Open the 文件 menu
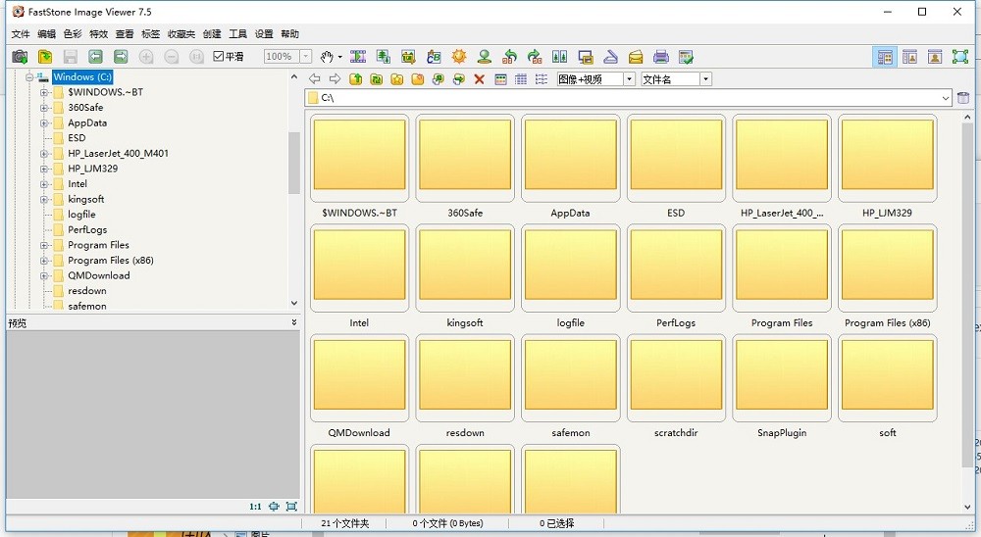Viewport: 981px width, 537px height. [21, 33]
